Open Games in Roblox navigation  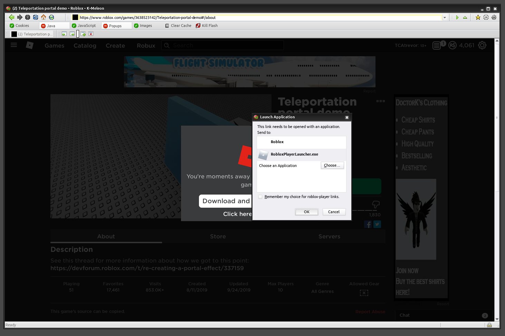pos(55,46)
